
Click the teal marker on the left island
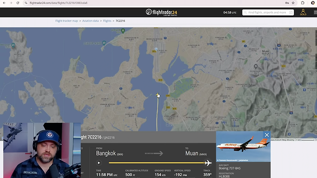[x=13, y=45]
